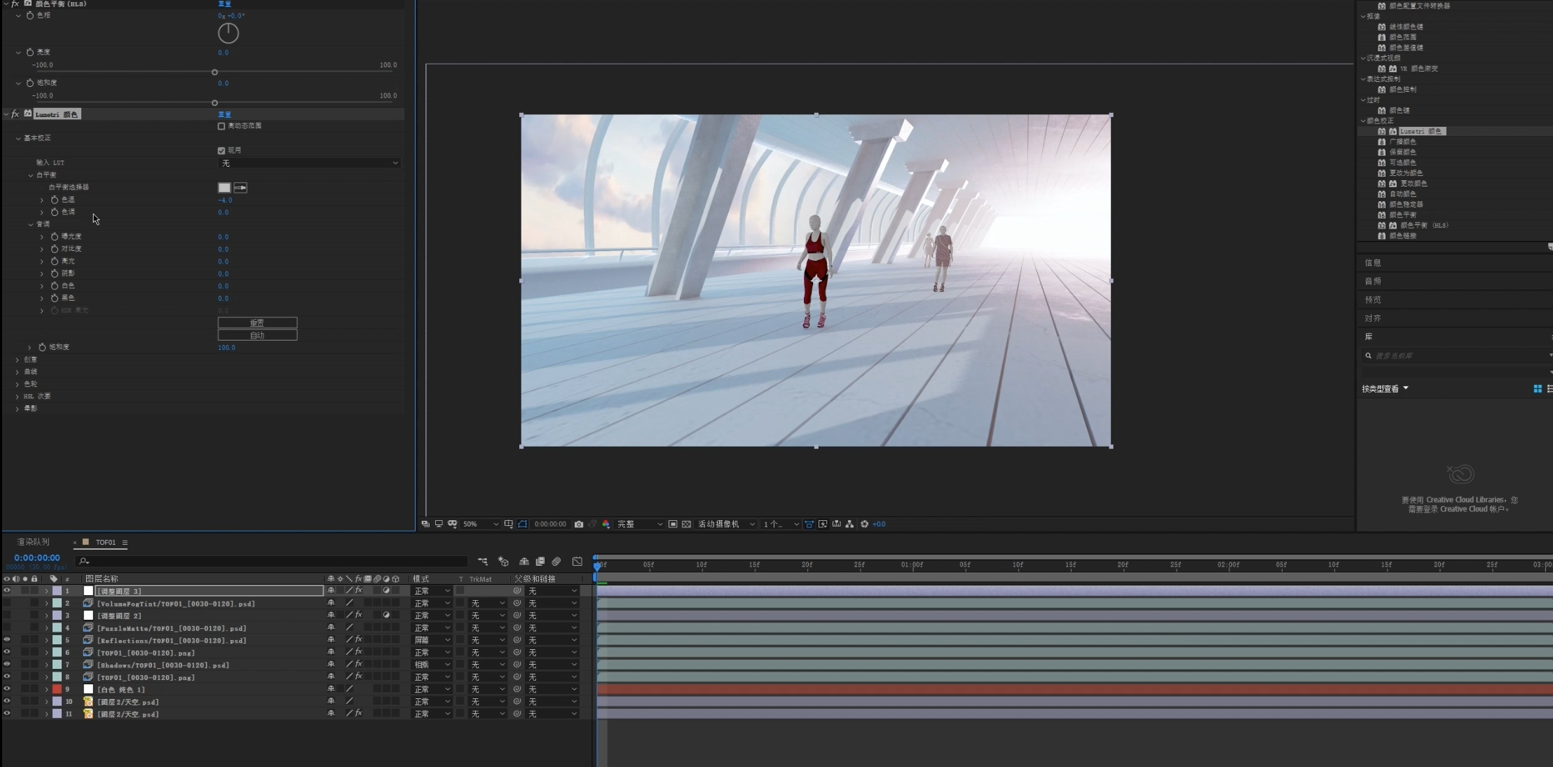Image resolution: width=1553 pixels, height=767 pixels.
Task: Click the snapshot camera icon in viewer
Action: 578,524
